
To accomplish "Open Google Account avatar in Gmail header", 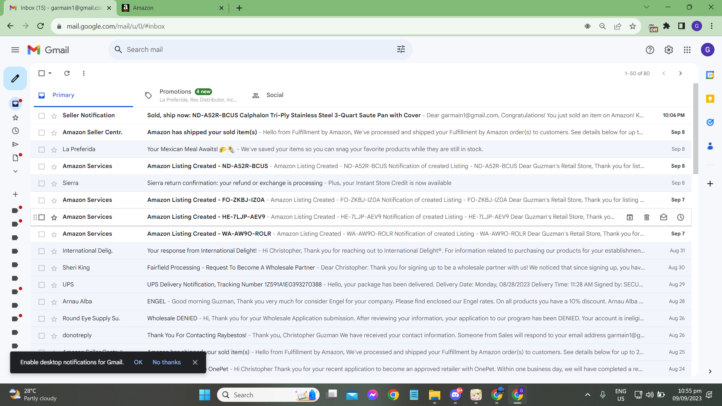I will coord(707,50).
